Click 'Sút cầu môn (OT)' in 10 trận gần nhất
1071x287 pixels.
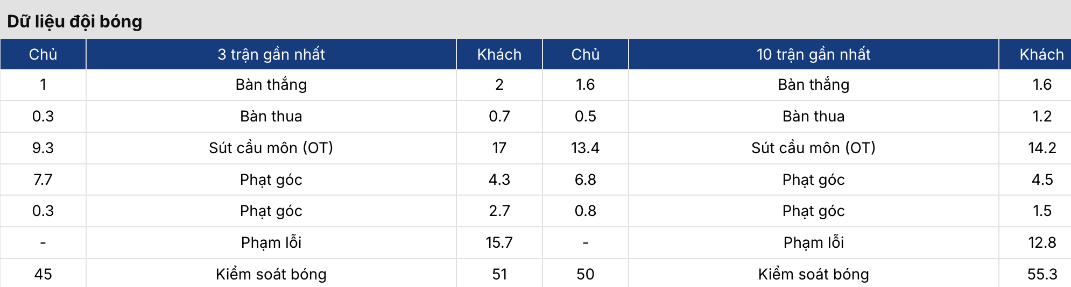pos(813,148)
